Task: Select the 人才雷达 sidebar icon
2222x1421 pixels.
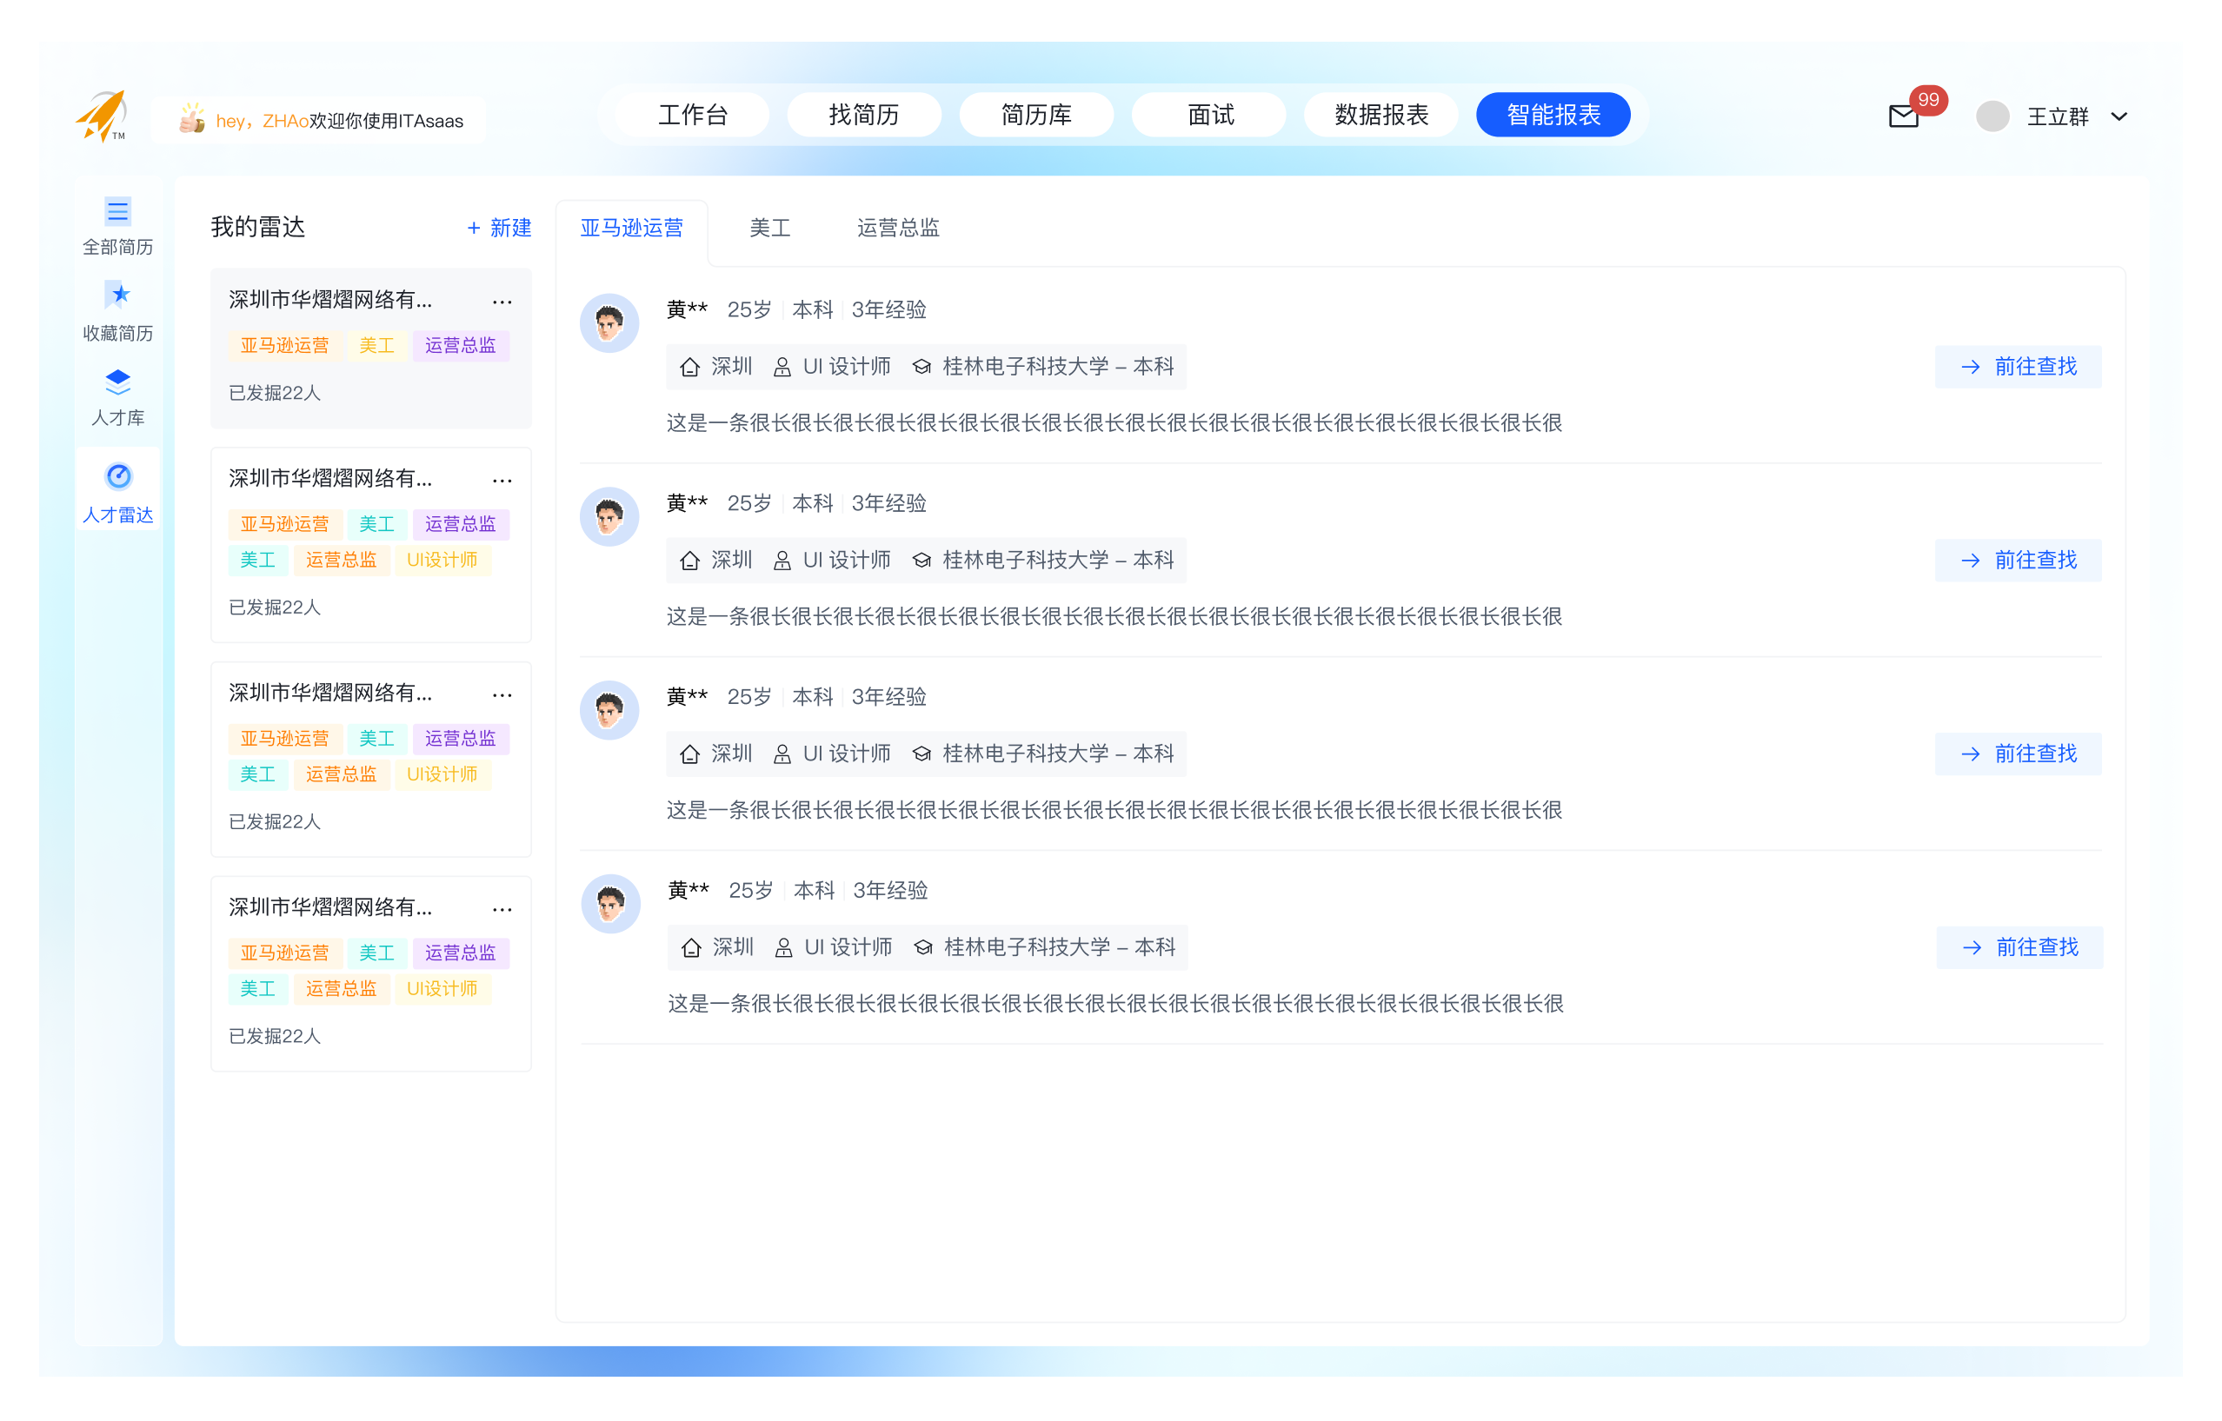Action: (x=118, y=492)
